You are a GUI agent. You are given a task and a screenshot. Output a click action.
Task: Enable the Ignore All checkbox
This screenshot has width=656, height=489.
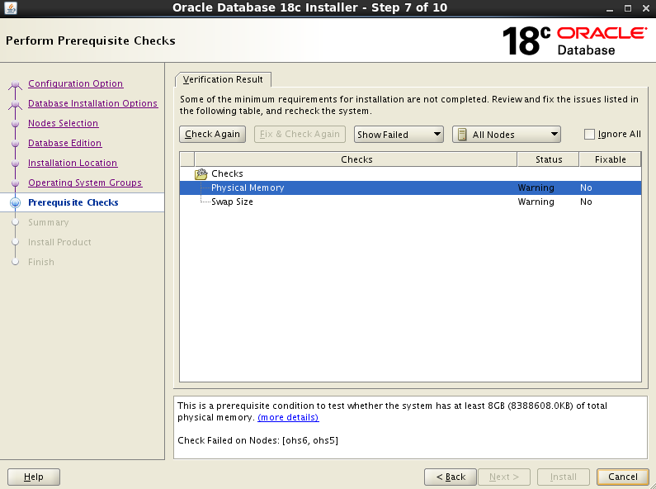pos(589,135)
